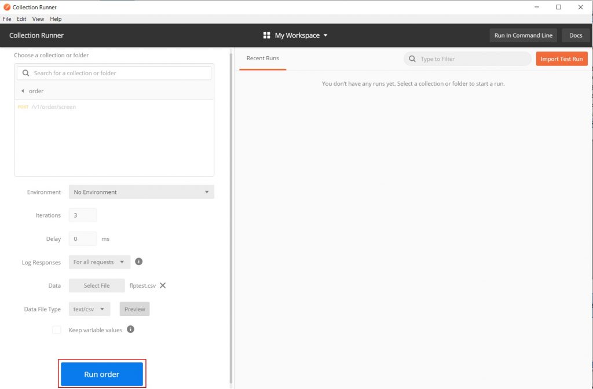Click the Iterations input field
The height and width of the screenshot is (389, 593).
click(x=83, y=215)
